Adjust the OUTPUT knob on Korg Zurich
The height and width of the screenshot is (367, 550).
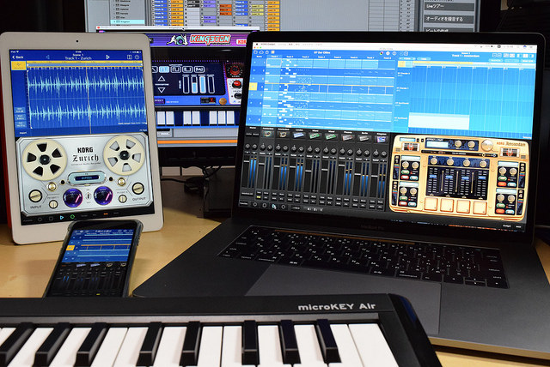tap(137, 189)
